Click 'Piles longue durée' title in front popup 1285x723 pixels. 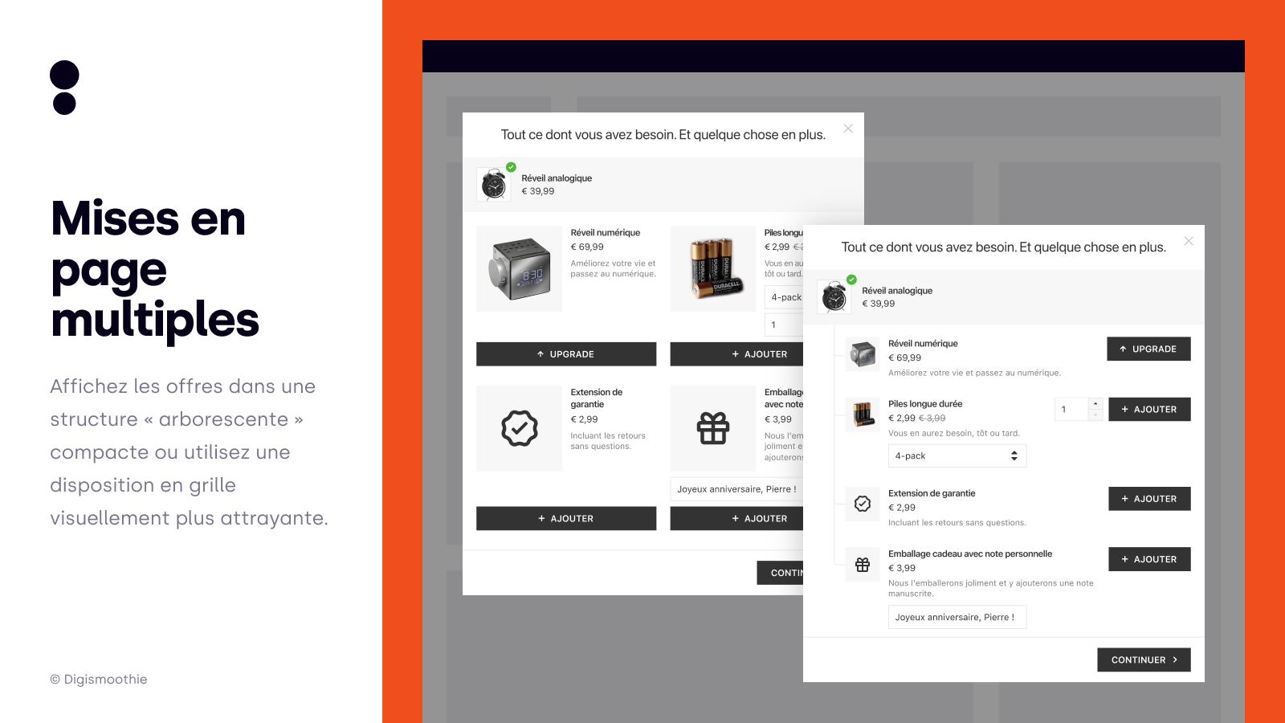coord(925,404)
